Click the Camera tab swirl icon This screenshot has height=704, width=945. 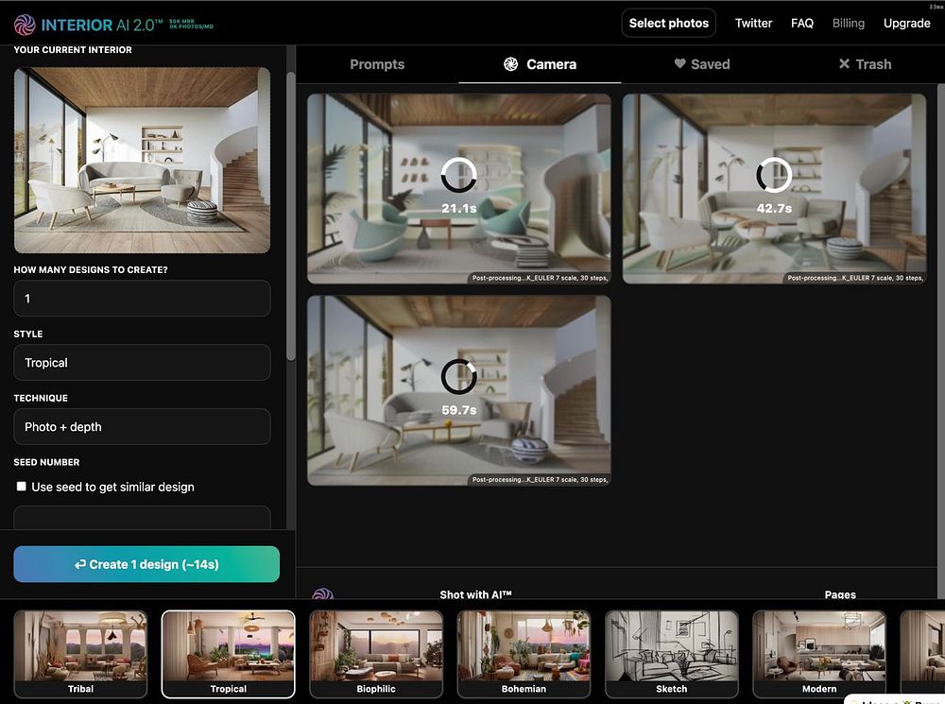pos(510,64)
